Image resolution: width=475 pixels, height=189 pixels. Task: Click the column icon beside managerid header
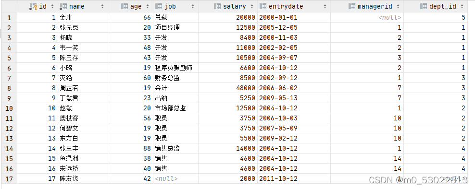[352, 6]
